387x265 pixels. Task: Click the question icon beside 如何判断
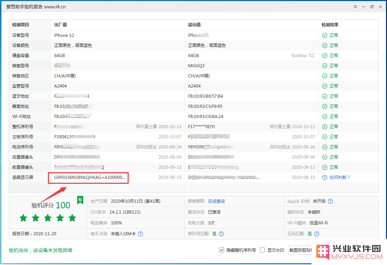(325, 177)
